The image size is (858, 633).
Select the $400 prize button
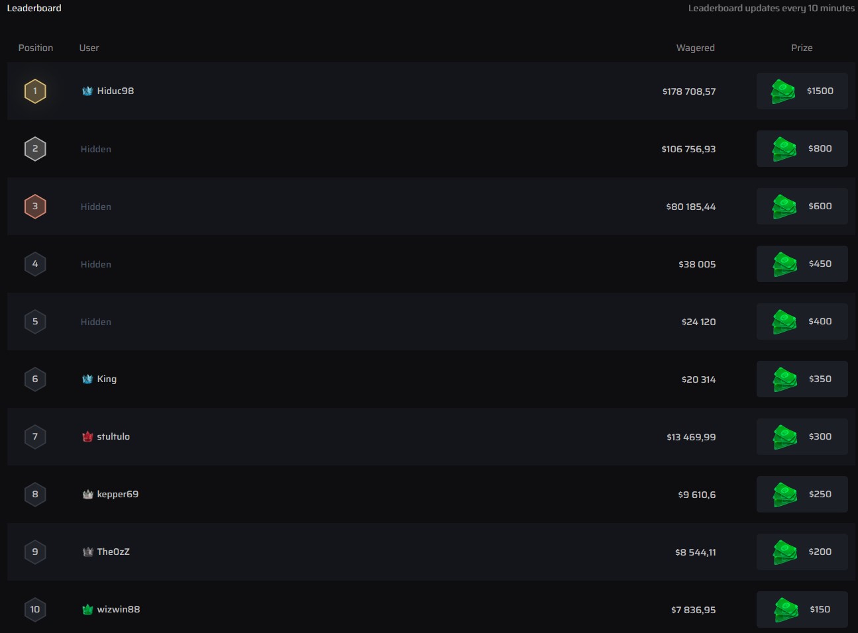(x=802, y=322)
